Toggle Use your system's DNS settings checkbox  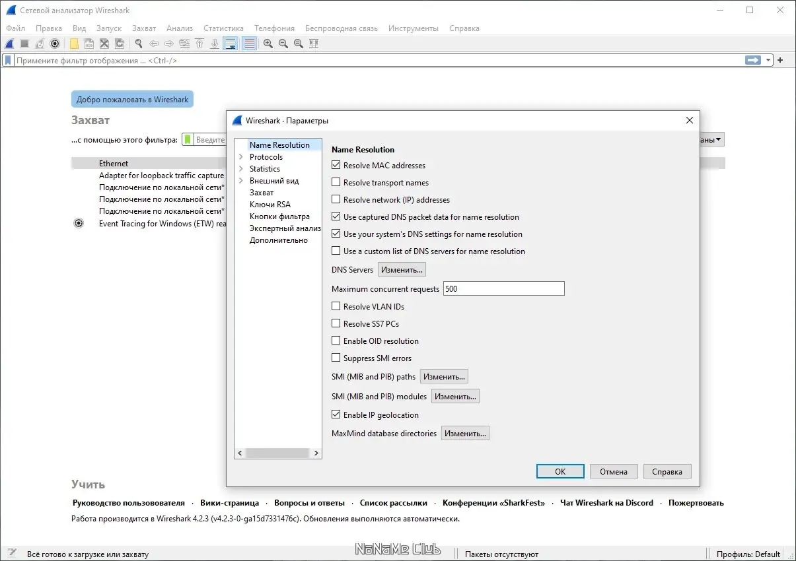(336, 234)
